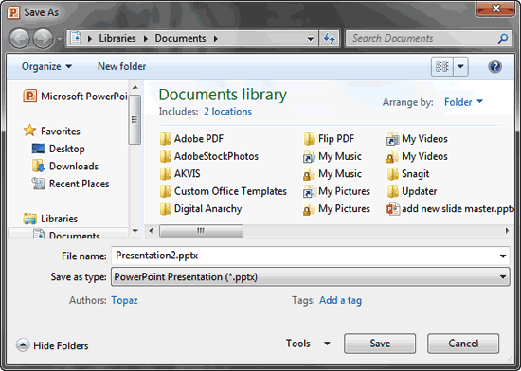This screenshot has width=521, height=371.
Task: Open the view options dropdown arrow
Action: click(460, 66)
